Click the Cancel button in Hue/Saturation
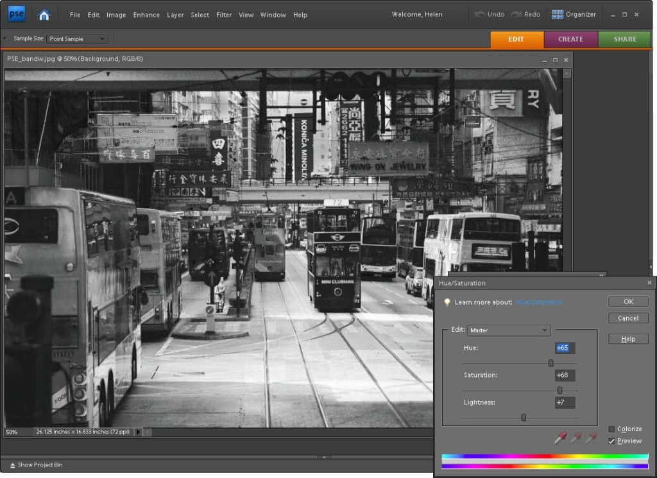 point(628,318)
